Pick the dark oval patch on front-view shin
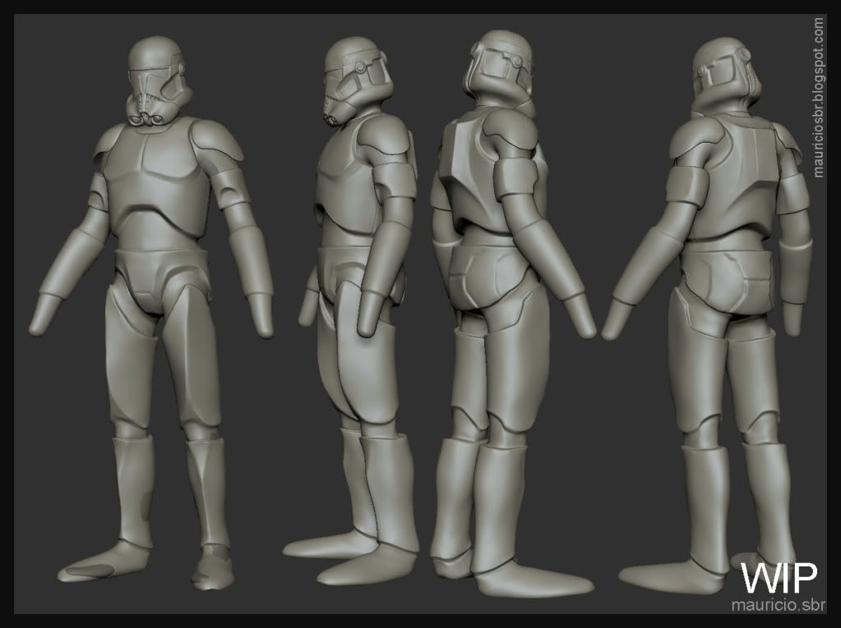841x628 pixels. point(146,501)
